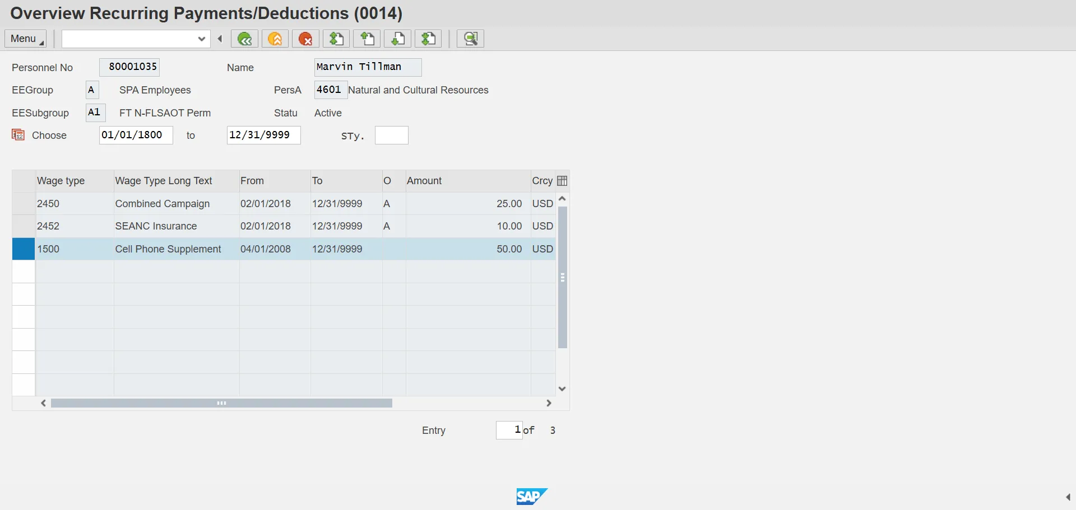The width and height of the screenshot is (1076, 510).
Task: Click the green Back icon
Action: [x=244, y=39]
